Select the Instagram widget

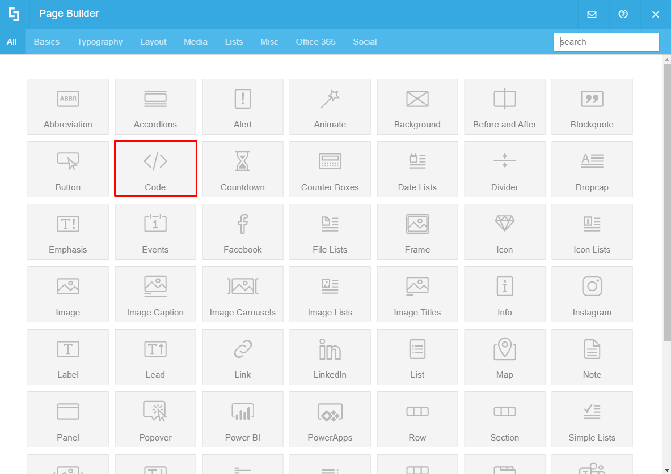(x=592, y=294)
